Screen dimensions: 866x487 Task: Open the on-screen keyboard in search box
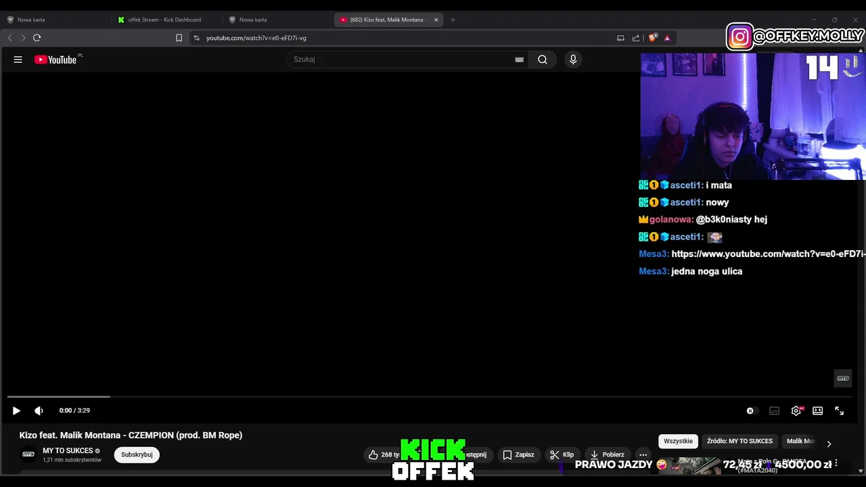click(519, 60)
